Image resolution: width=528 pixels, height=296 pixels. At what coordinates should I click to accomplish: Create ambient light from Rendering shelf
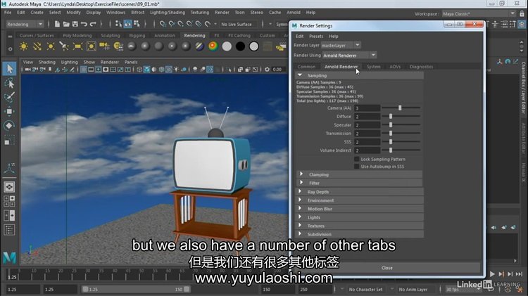[x=23, y=46]
